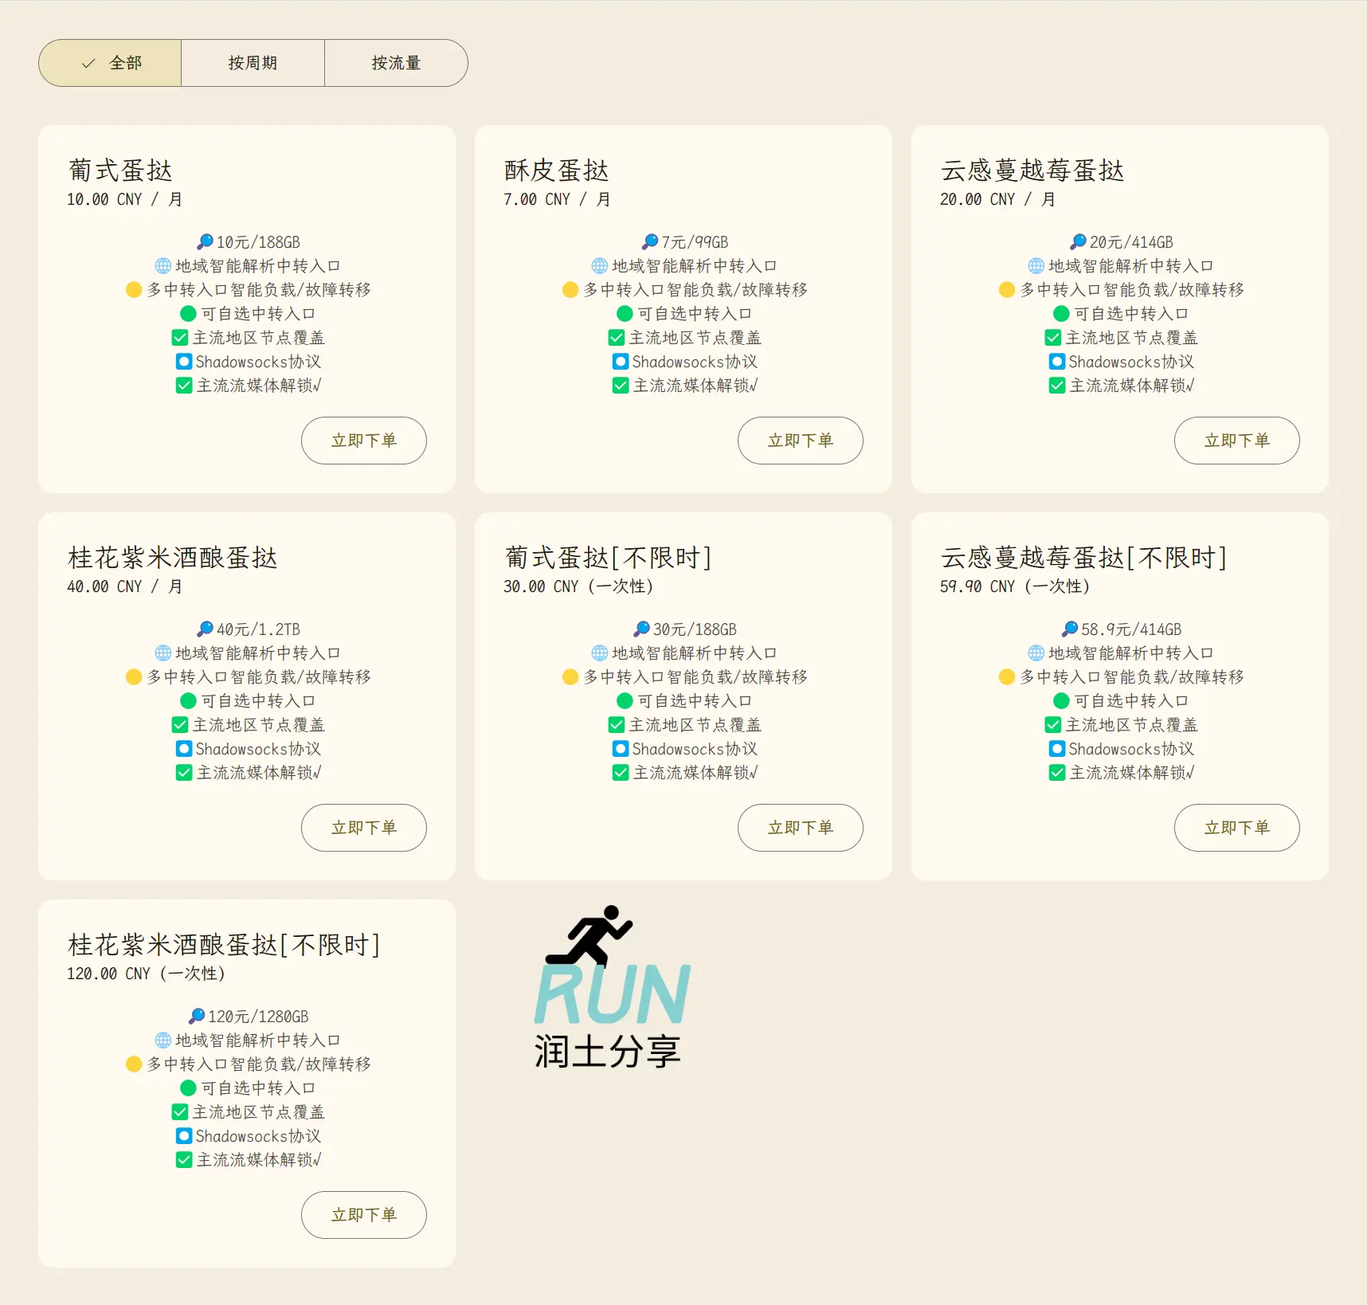Order the 云感蔓越莓蛋挞 20 CNY monthly plan
1367x1305 pixels.
click(x=1236, y=441)
